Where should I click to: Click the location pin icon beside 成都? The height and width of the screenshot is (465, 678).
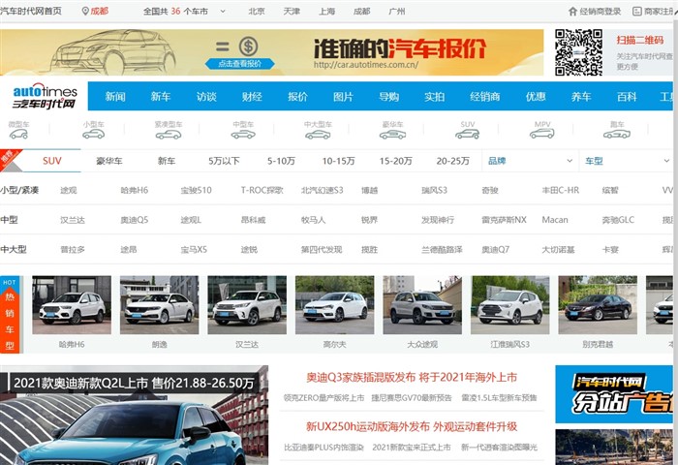tap(85, 12)
